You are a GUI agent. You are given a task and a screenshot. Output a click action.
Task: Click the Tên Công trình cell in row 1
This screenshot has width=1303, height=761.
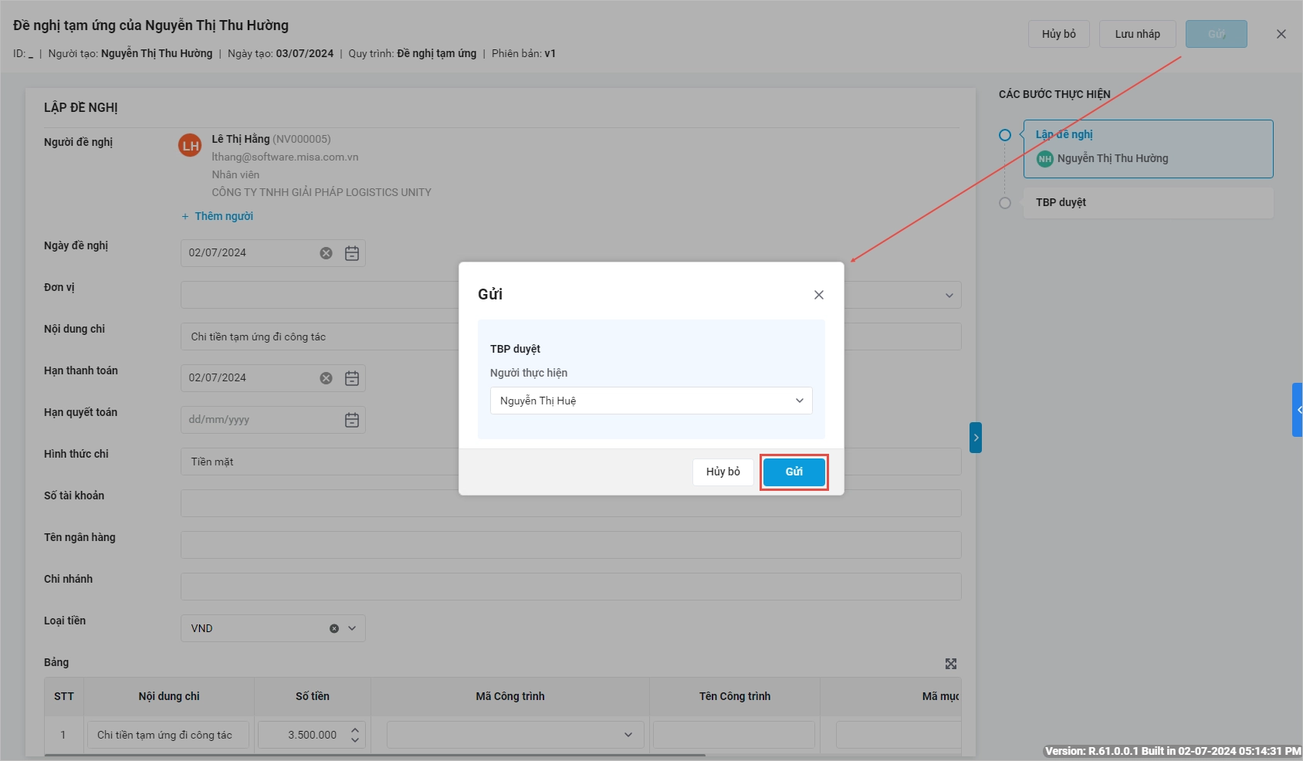[x=734, y=735]
